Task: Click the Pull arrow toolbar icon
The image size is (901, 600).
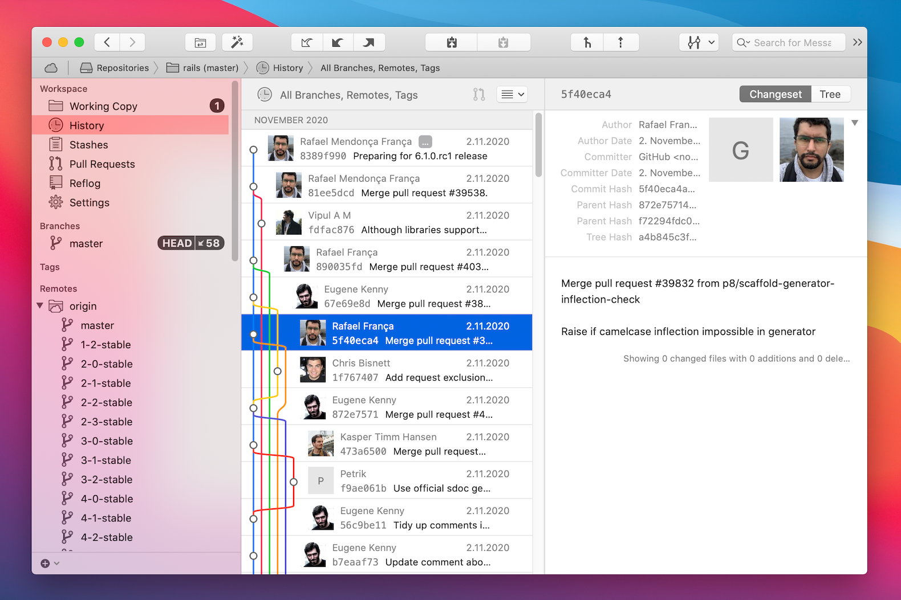Action: 338,43
